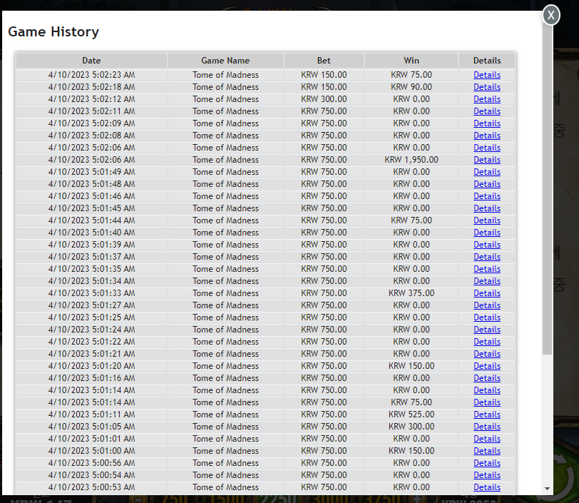Open Details for the 5:01:27 AM round
The height and width of the screenshot is (503, 579).
pyautogui.click(x=487, y=305)
